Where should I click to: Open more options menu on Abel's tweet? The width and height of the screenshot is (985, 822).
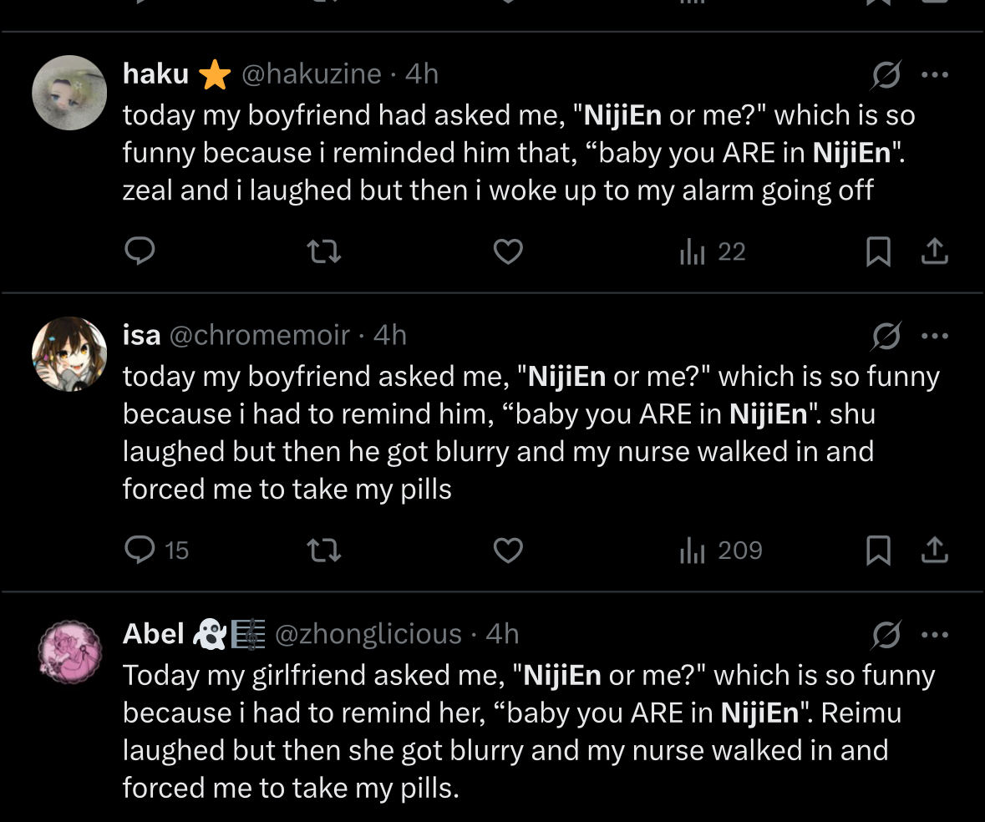[935, 635]
